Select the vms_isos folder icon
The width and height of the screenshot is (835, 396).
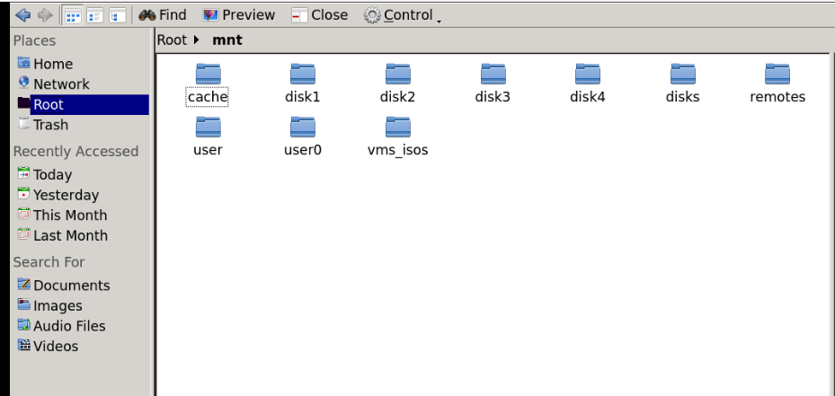coord(398,128)
